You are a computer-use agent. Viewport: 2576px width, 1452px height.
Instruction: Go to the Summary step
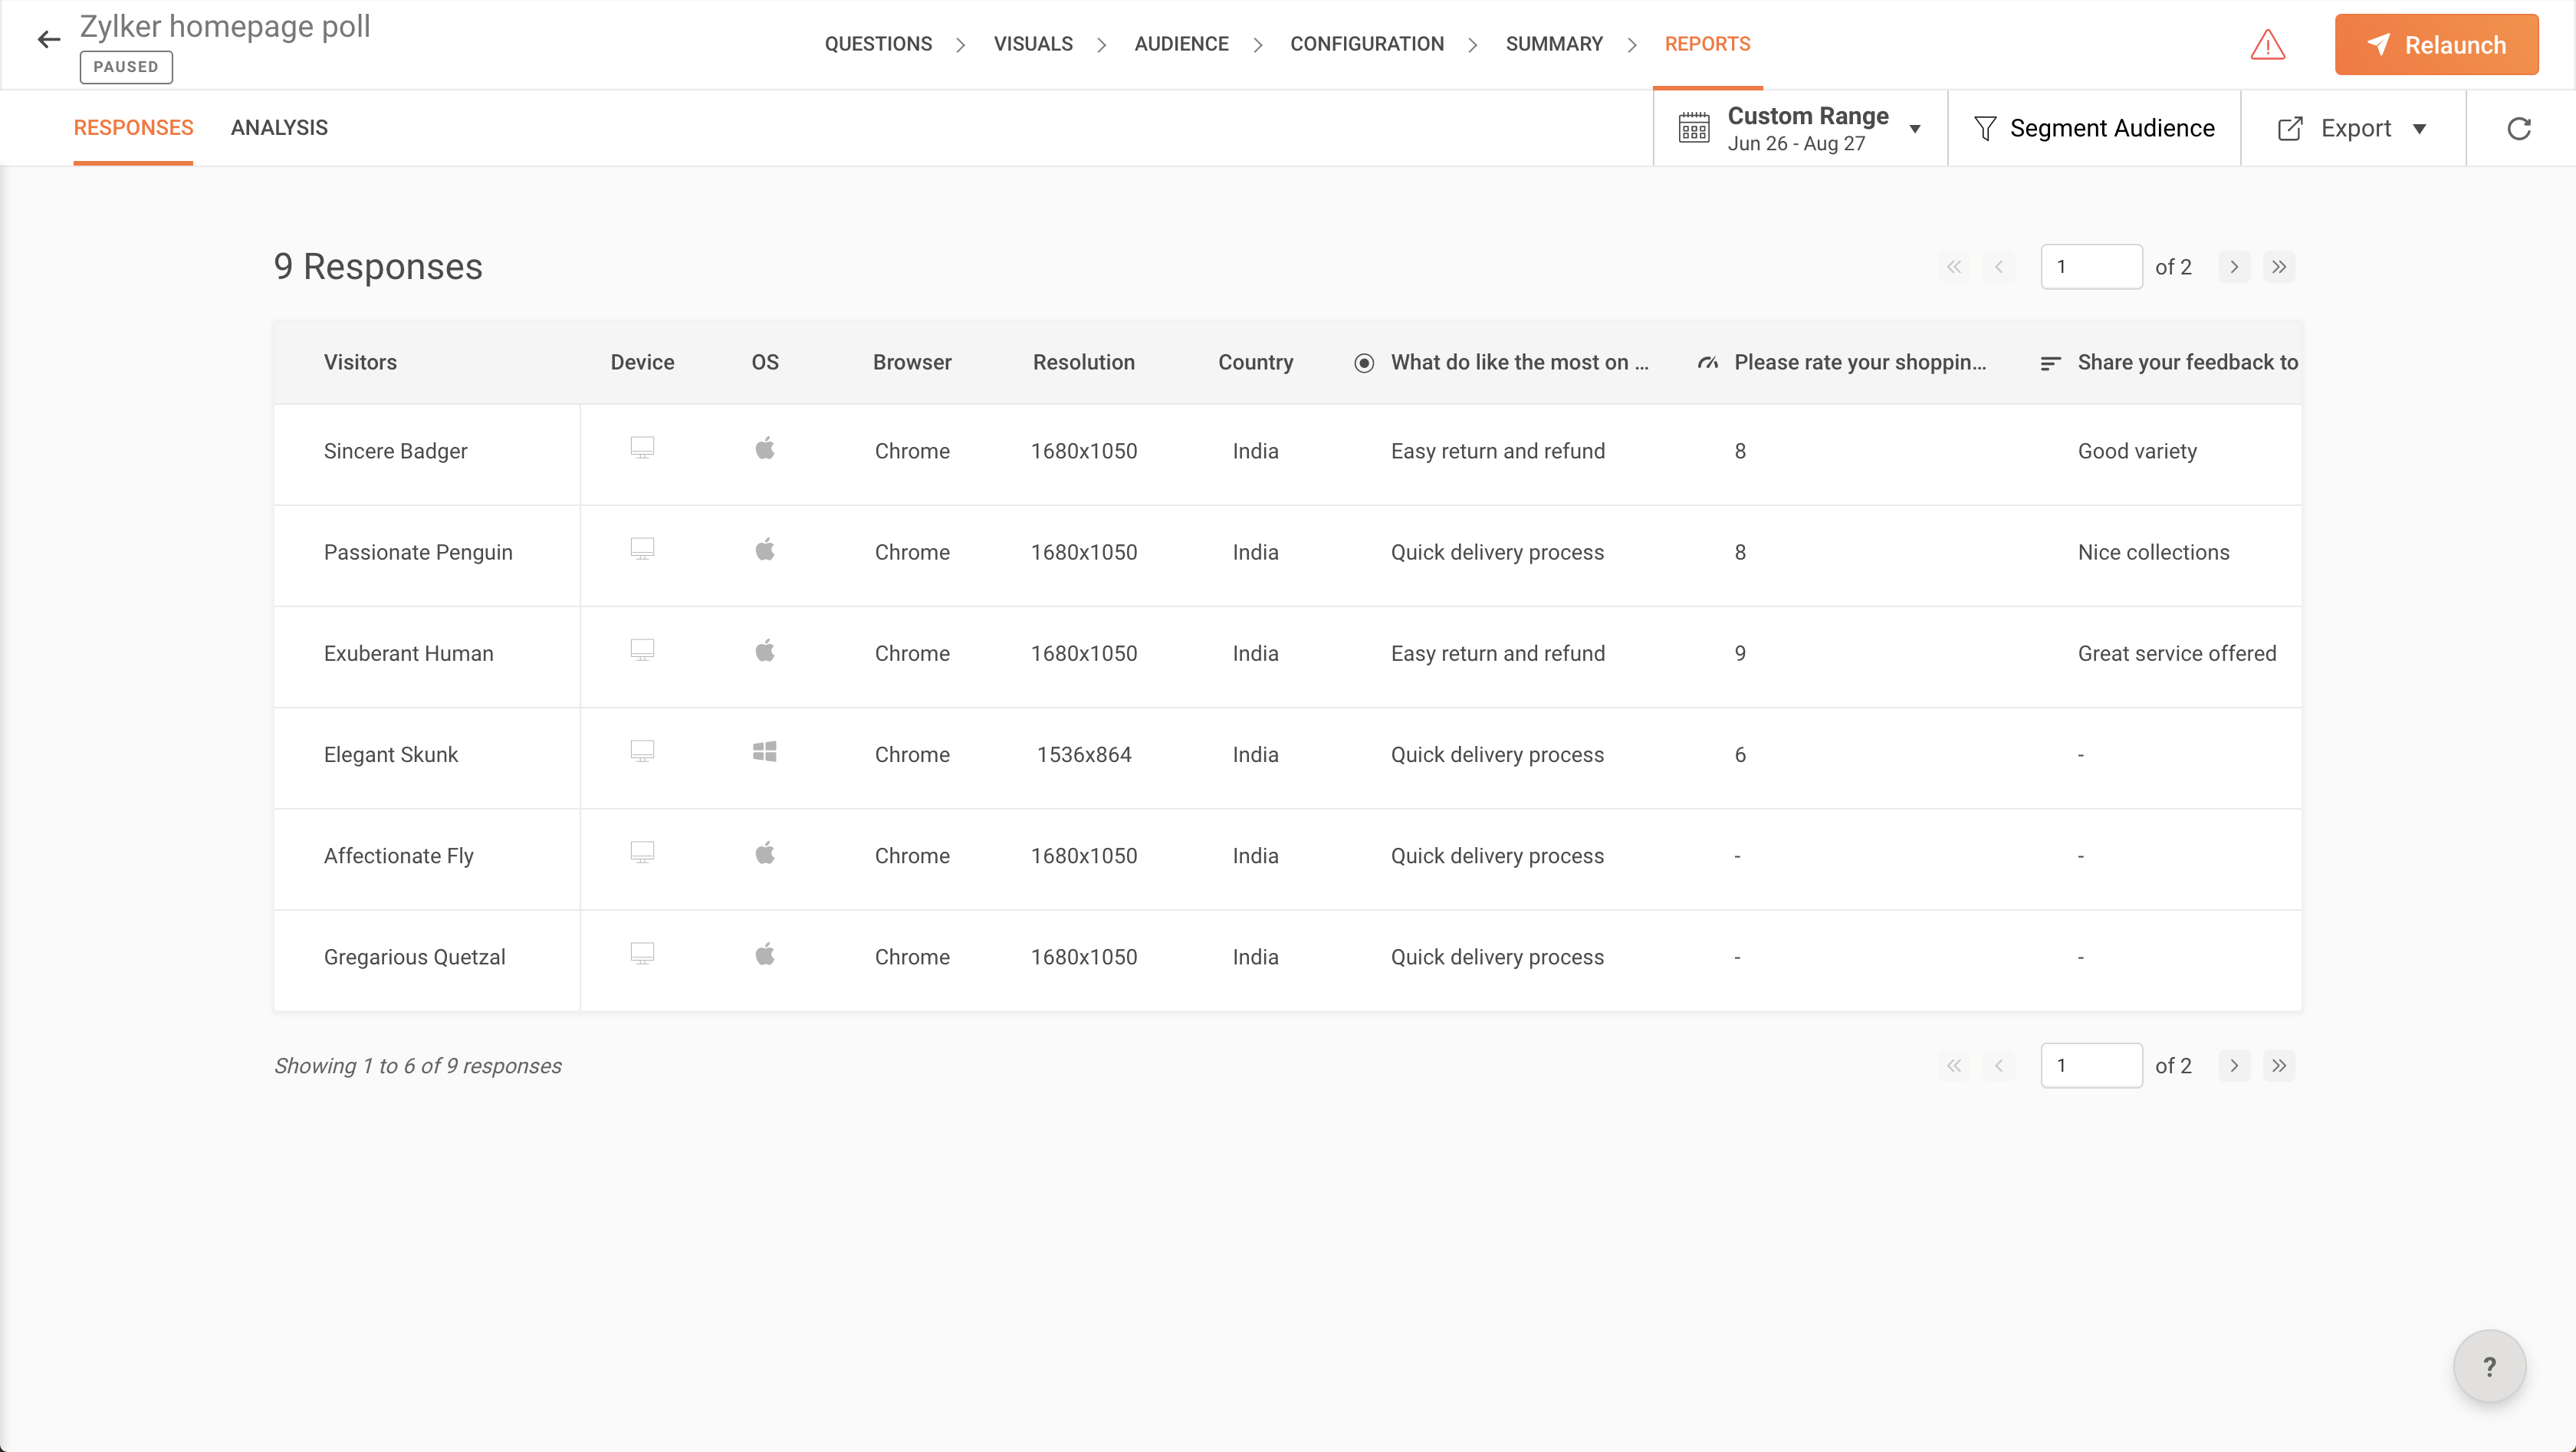pos(1553,44)
